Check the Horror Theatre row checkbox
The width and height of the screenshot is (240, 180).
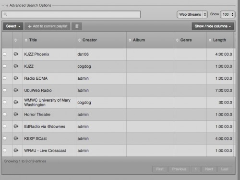click(5, 114)
